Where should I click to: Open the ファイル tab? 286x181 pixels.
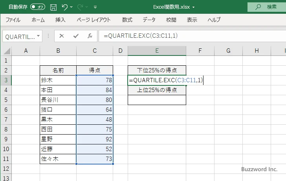click(x=13, y=20)
